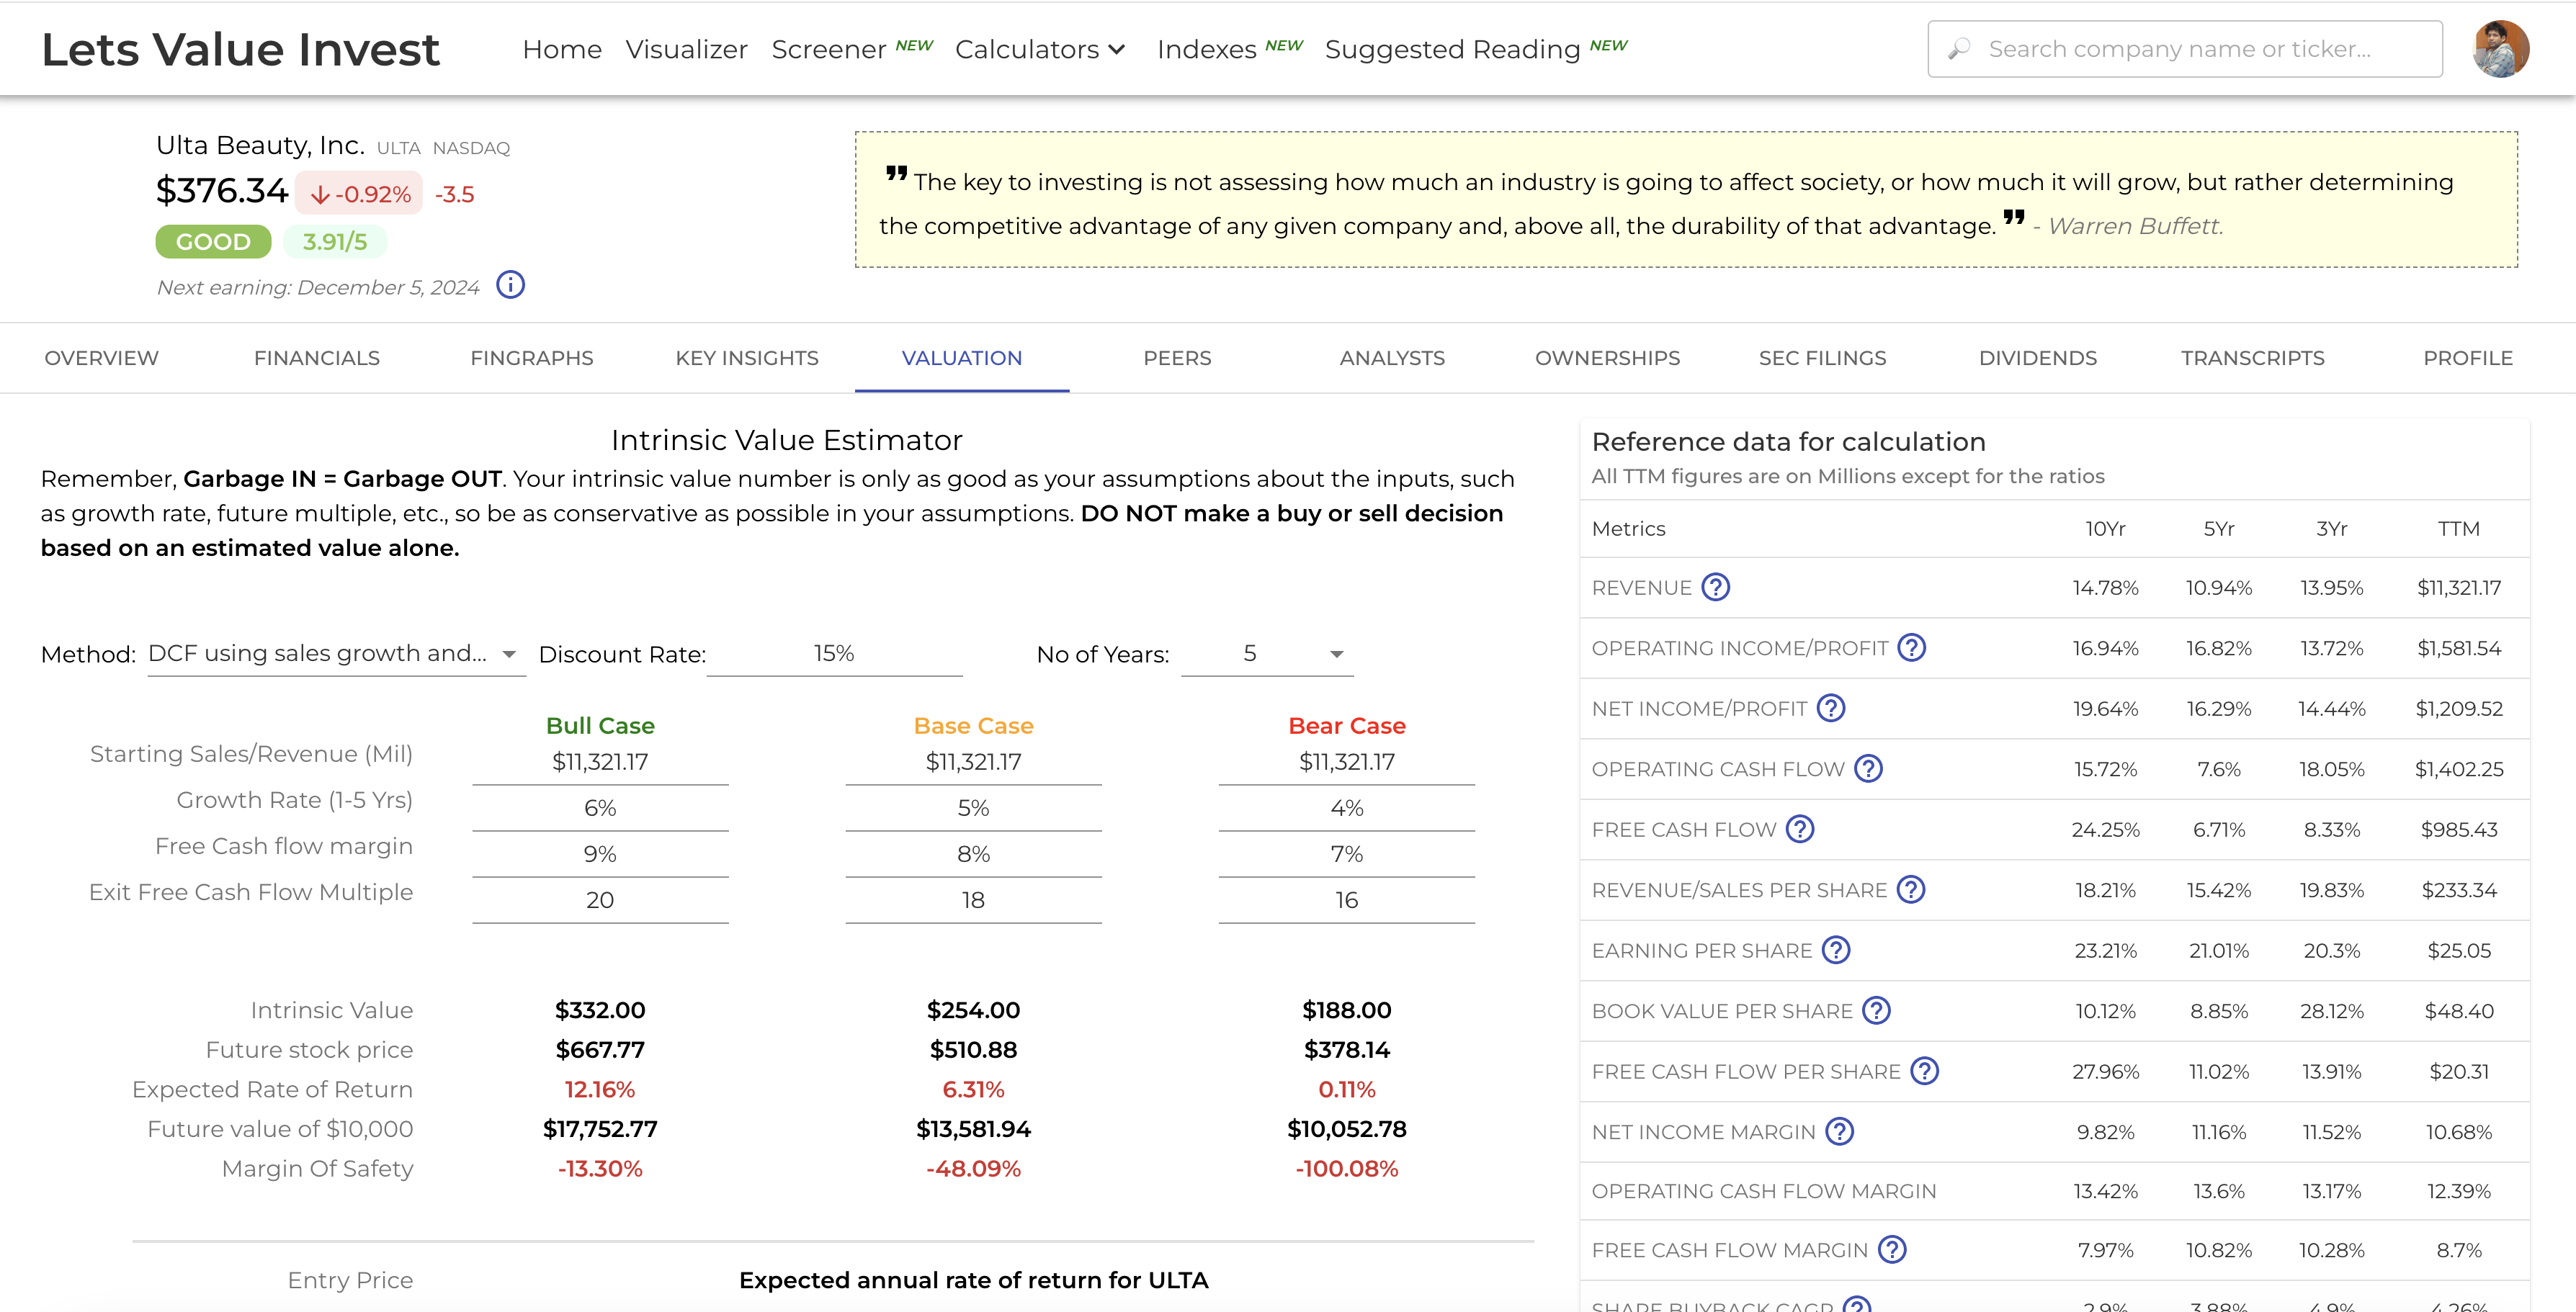
Task: Switch to the OVERVIEW tab
Action: (x=101, y=358)
